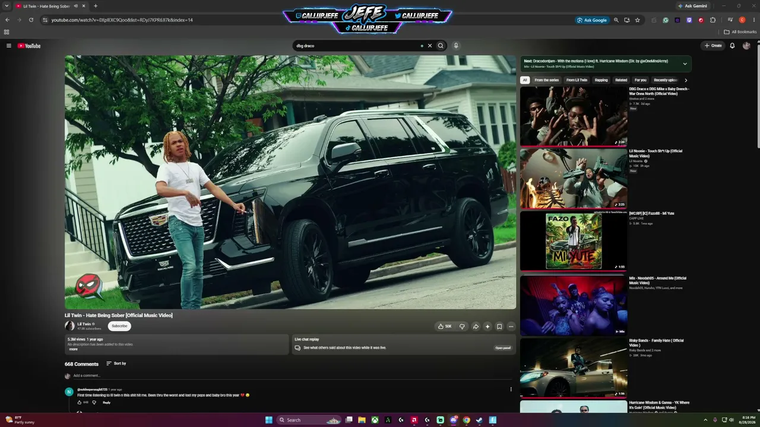Select the Rapping filter chip
Viewport: 760px width, 427px height.
coord(601,80)
